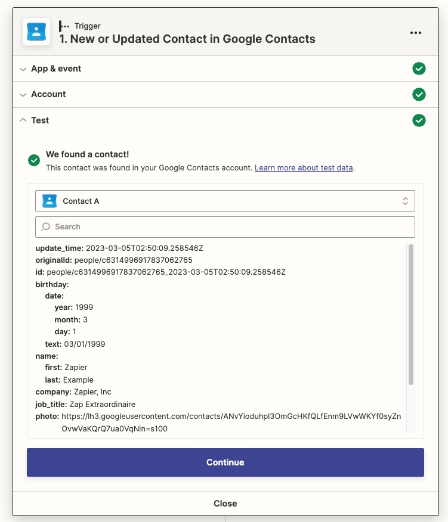
Task: Click the Google Contacts app icon in header
Action: [x=36, y=32]
